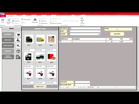Click the person icon beside New Client
Viewport: 139px width, 104px height.
tap(18, 40)
